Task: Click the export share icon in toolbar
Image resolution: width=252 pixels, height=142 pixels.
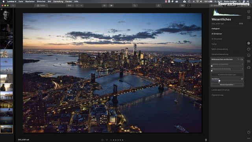Action: tap(158, 6)
